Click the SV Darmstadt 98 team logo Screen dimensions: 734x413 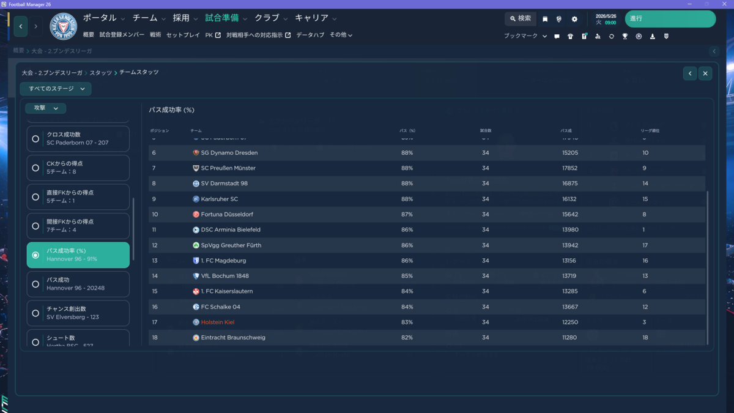(196, 184)
